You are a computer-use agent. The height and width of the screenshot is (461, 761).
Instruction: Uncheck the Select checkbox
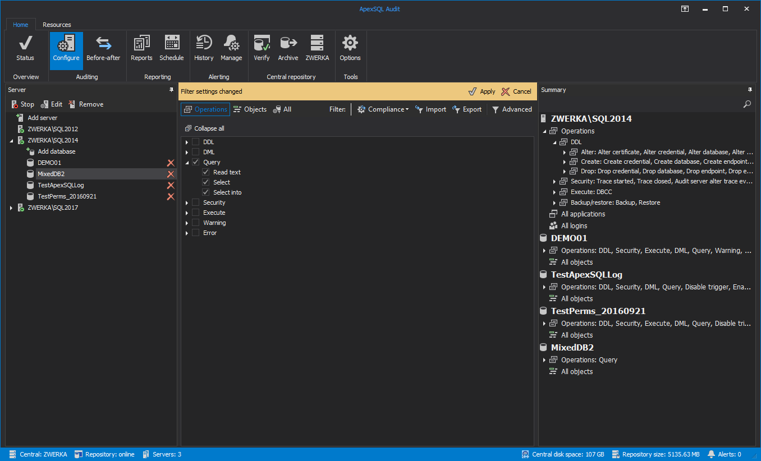point(205,182)
